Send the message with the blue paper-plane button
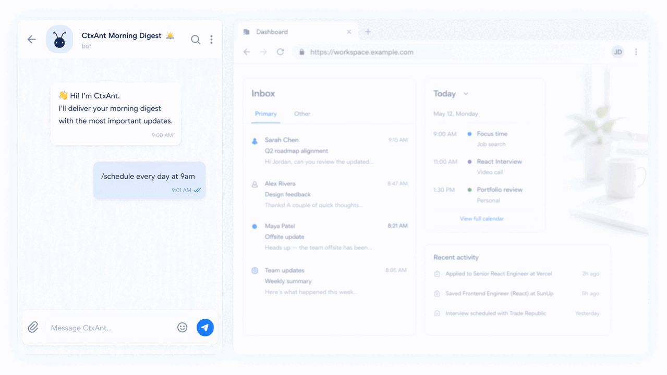The width and height of the screenshot is (667, 375). [205, 328]
